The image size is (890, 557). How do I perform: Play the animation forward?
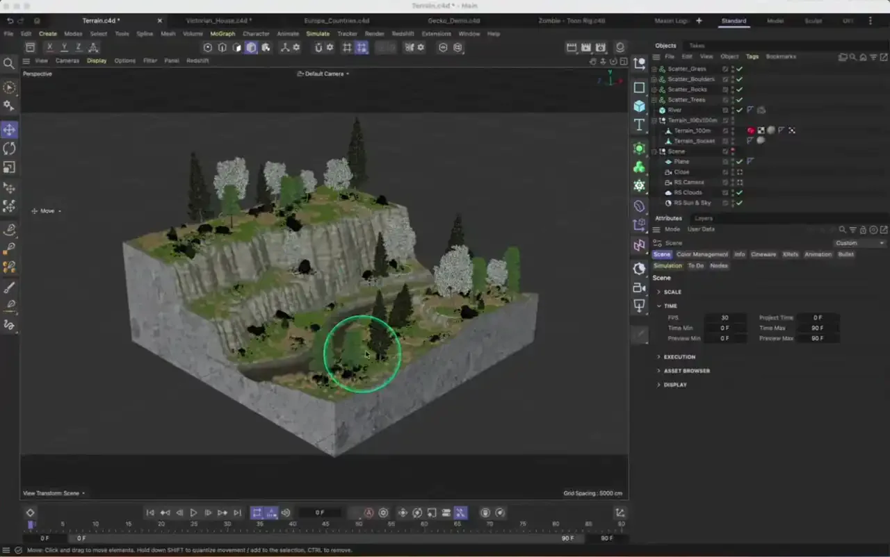194,513
